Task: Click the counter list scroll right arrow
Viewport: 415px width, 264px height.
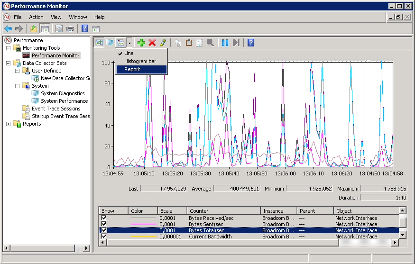Action: [x=395, y=242]
